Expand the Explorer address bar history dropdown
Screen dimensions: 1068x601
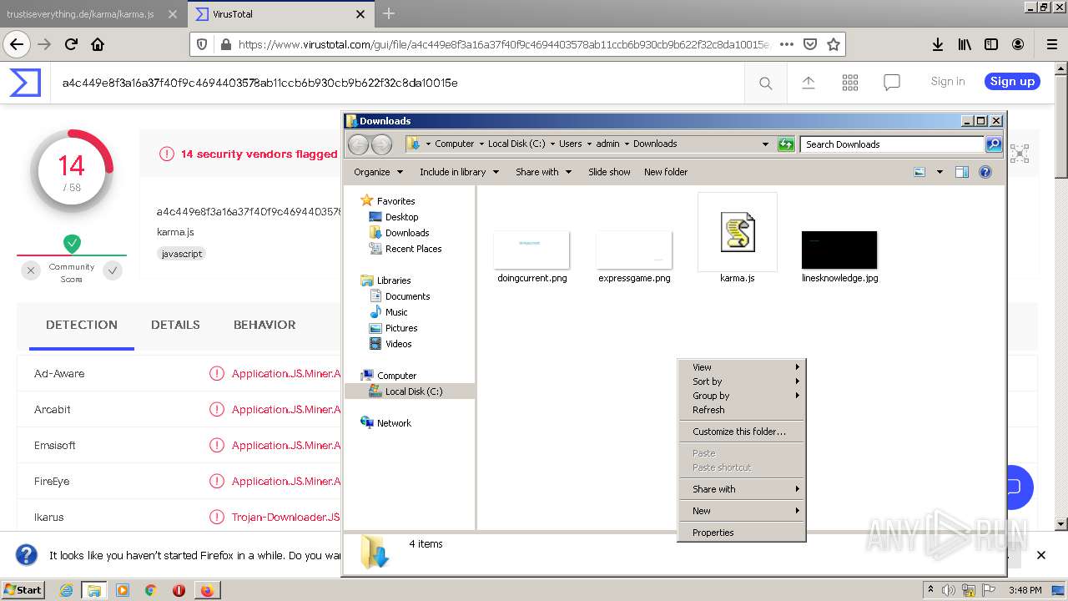pyautogui.click(x=765, y=144)
